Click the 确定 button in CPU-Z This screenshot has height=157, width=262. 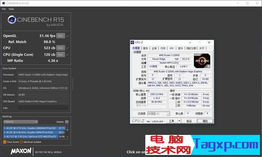pyautogui.click(x=205, y=121)
